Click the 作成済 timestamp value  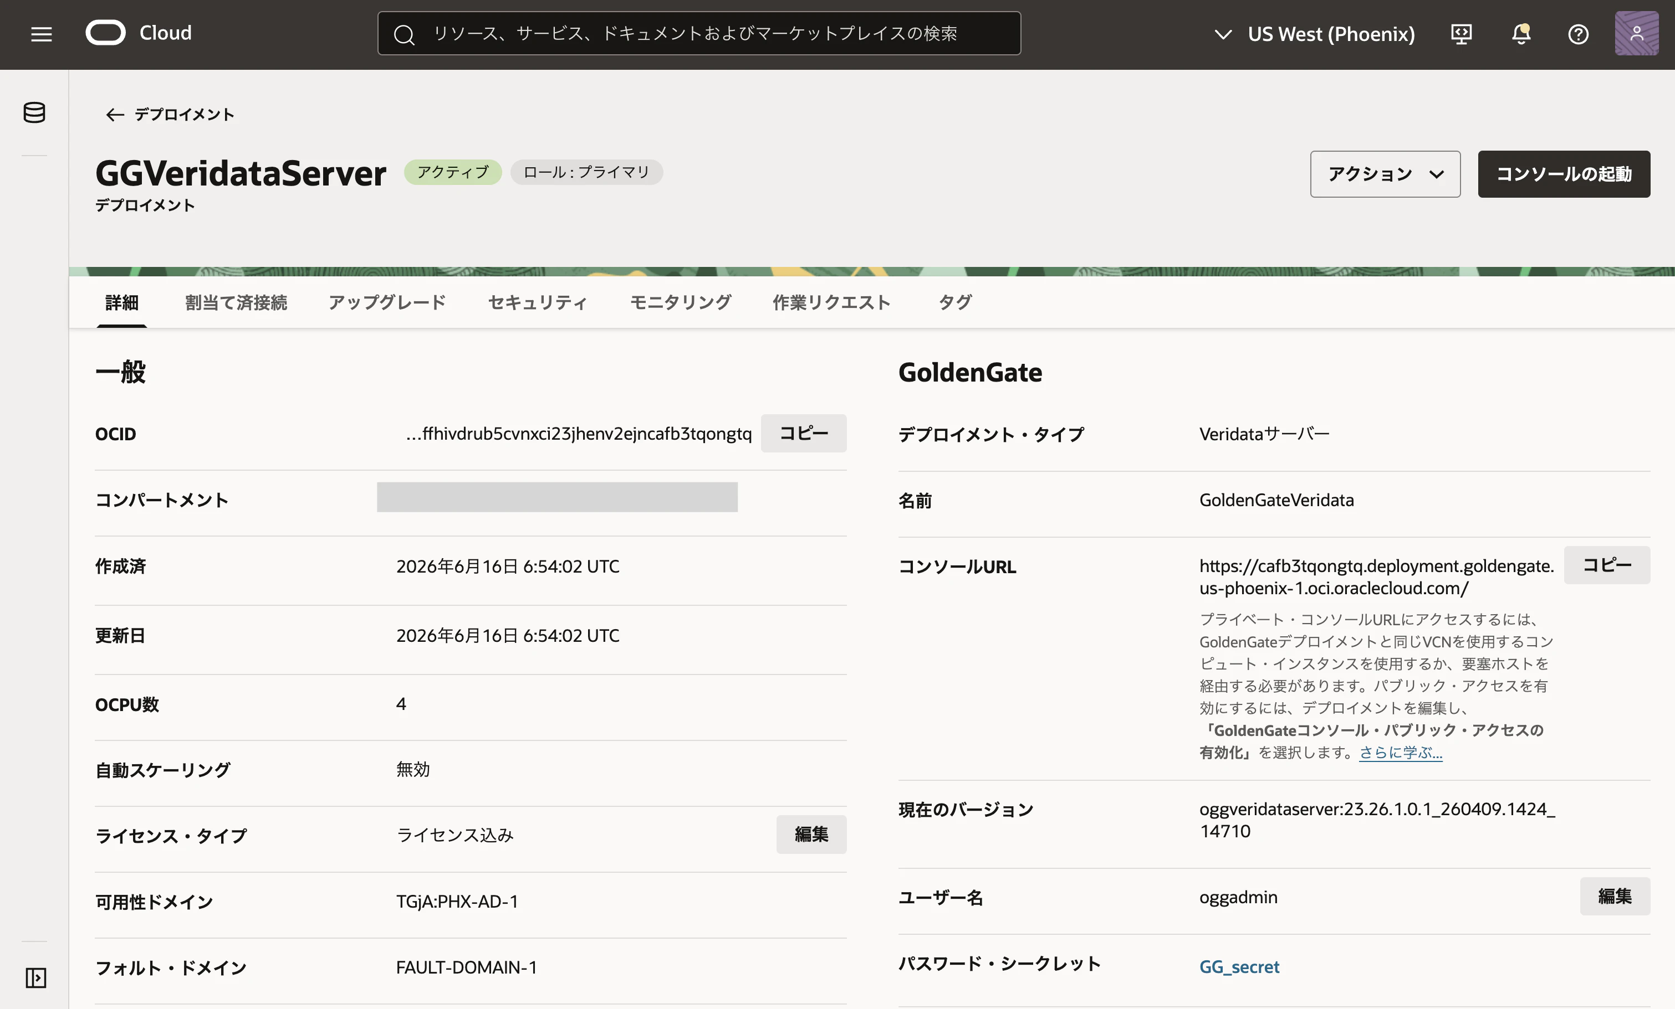coord(508,567)
